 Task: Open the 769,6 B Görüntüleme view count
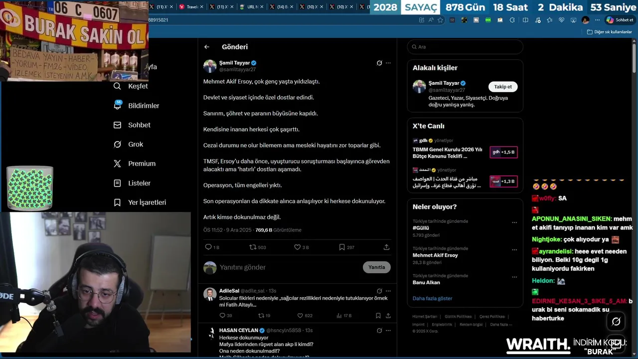(x=278, y=230)
